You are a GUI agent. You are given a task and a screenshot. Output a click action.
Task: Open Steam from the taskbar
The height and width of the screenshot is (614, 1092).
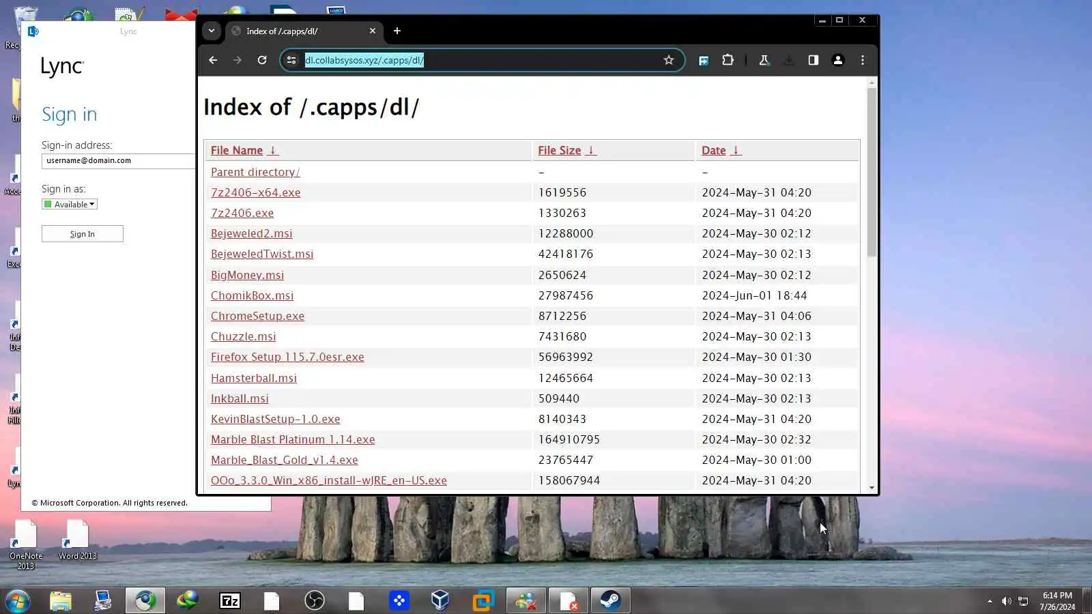(x=610, y=601)
